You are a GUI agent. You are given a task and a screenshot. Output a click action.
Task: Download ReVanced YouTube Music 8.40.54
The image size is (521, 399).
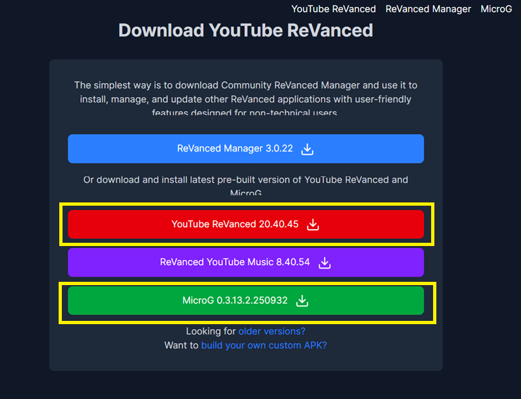(x=246, y=263)
